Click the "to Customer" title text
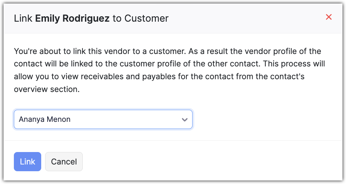Image resolution: width=346 pixels, height=184 pixels. coord(140,18)
